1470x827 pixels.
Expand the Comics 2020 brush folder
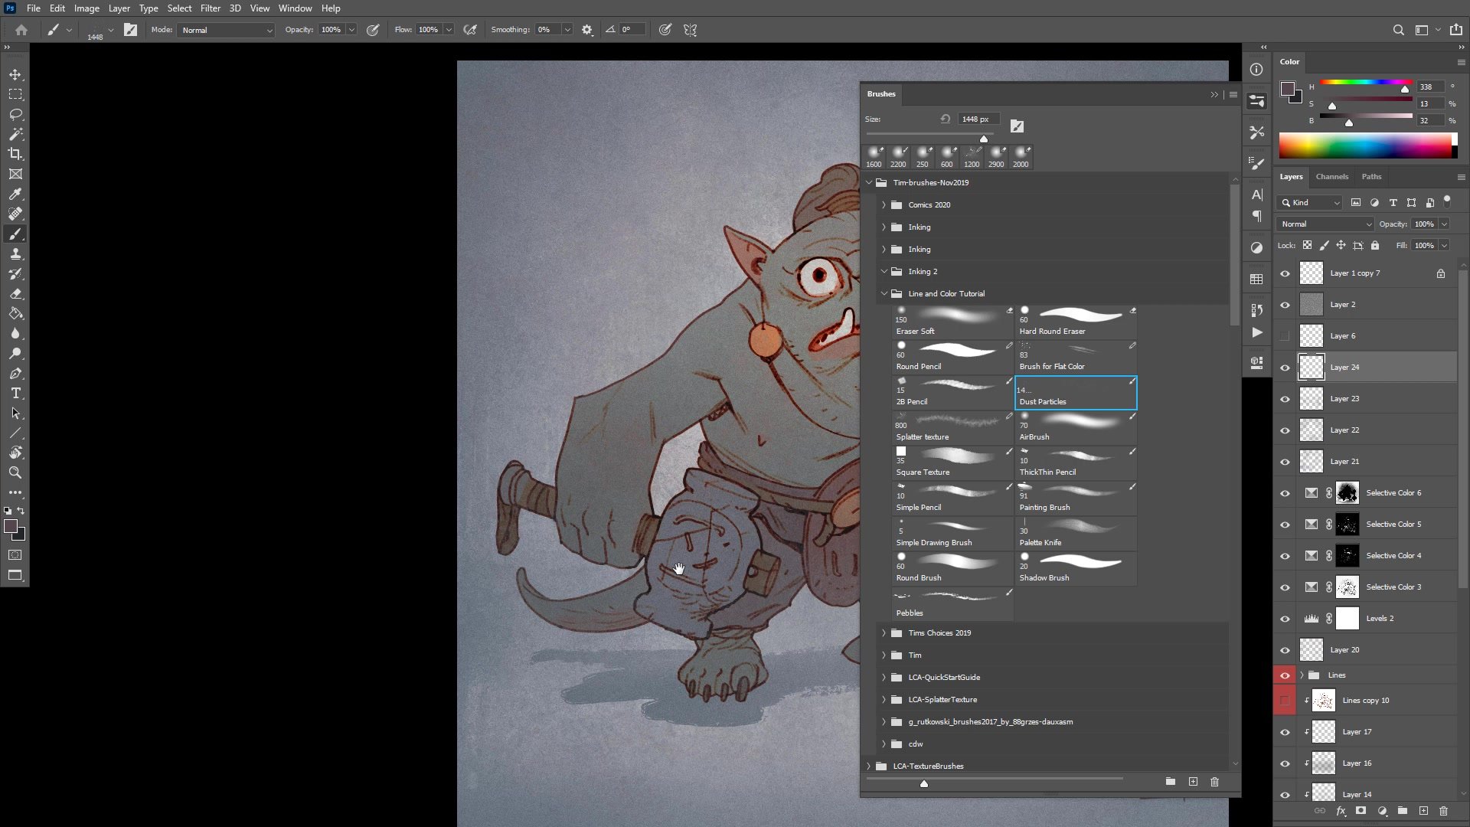884,205
